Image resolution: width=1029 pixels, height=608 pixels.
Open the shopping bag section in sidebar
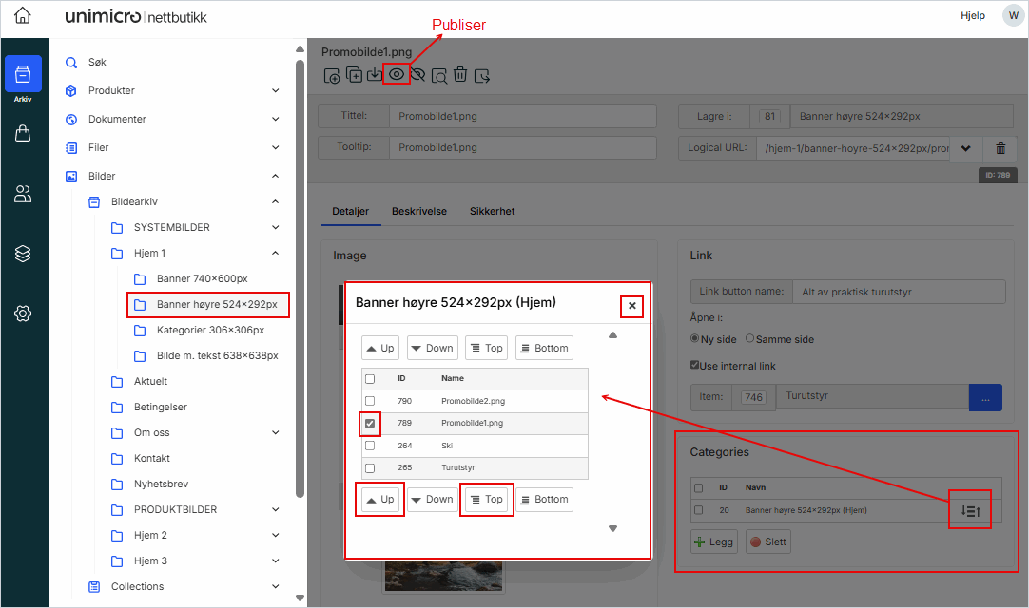(x=24, y=134)
